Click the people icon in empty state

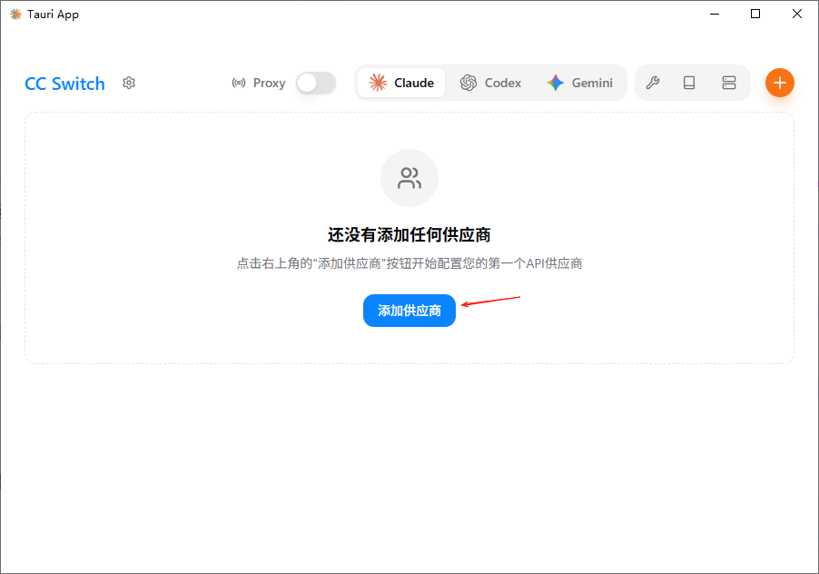pyautogui.click(x=409, y=178)
